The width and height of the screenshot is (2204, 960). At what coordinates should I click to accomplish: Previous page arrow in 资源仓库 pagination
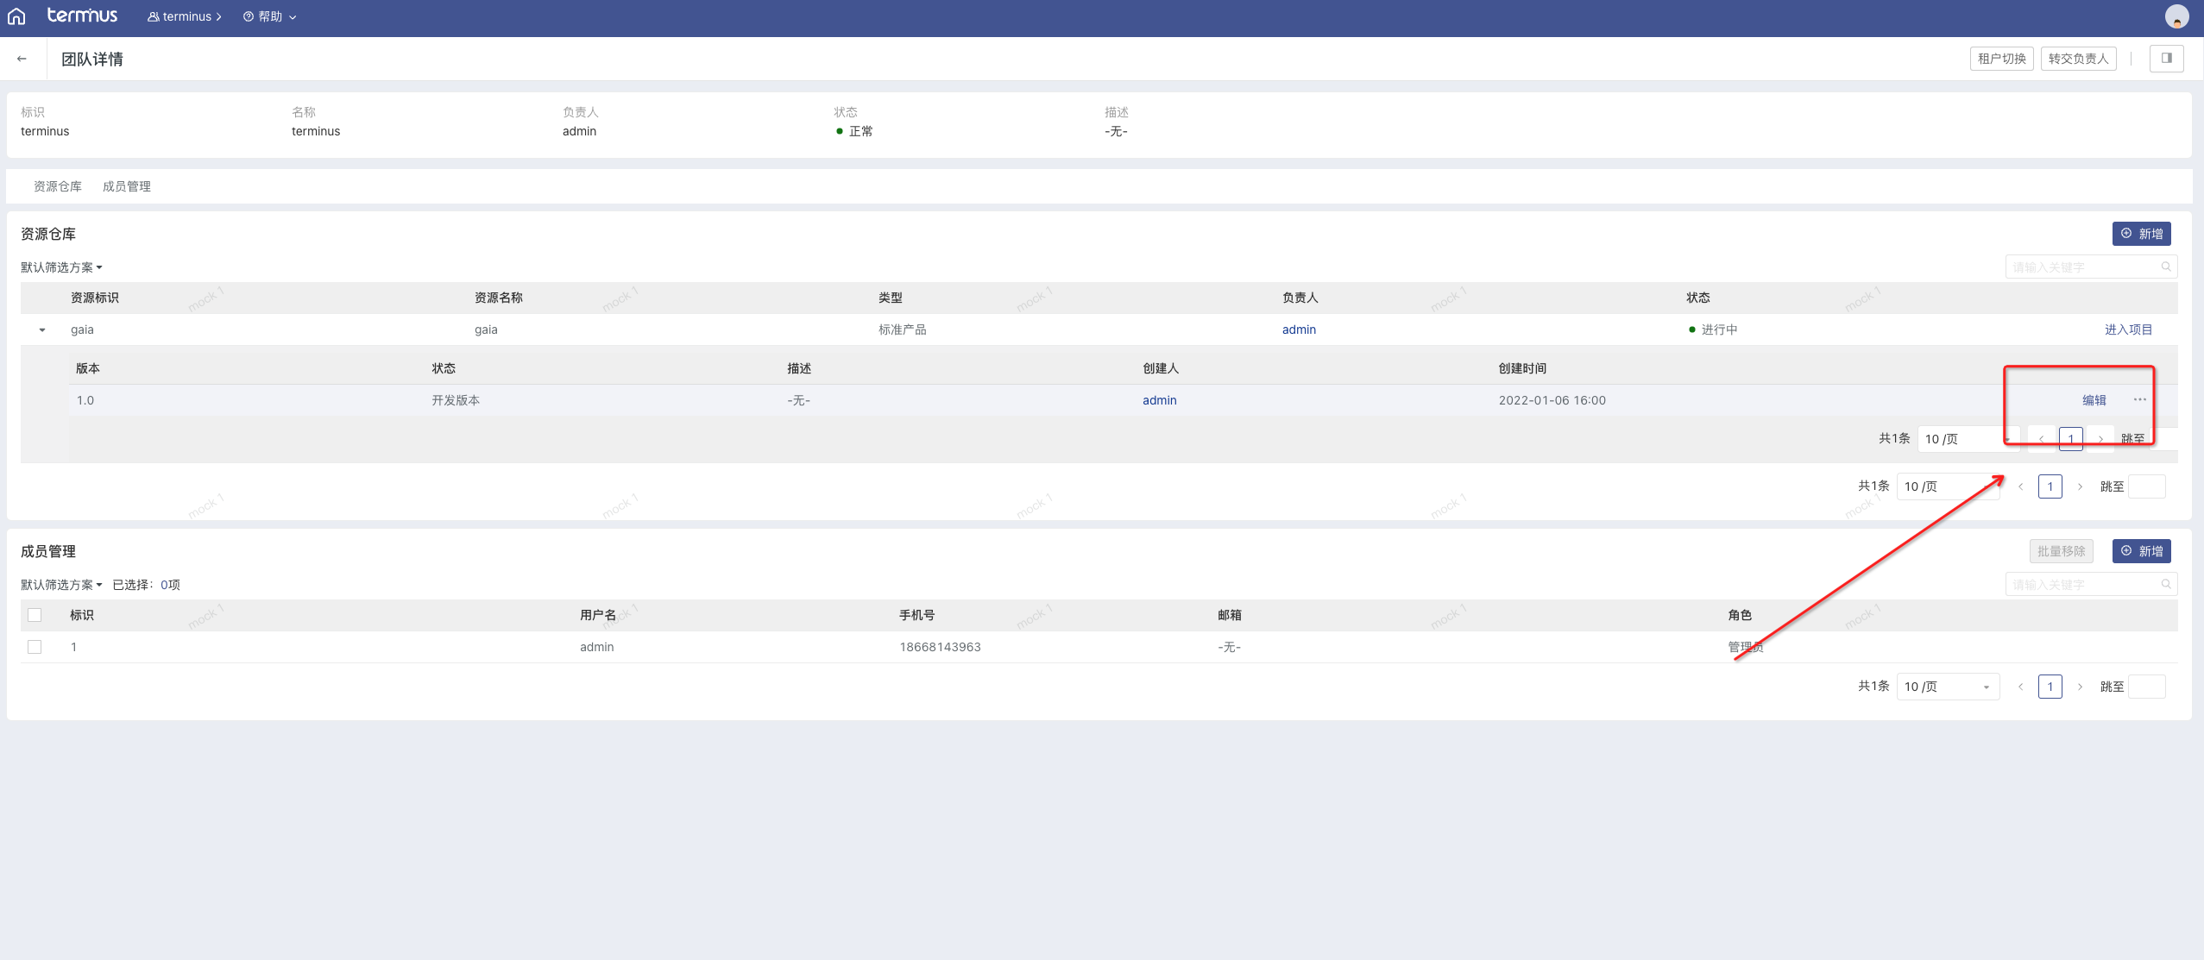pos(2020,486)
